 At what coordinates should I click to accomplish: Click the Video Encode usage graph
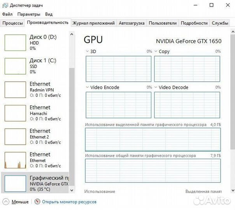point(118,105)
